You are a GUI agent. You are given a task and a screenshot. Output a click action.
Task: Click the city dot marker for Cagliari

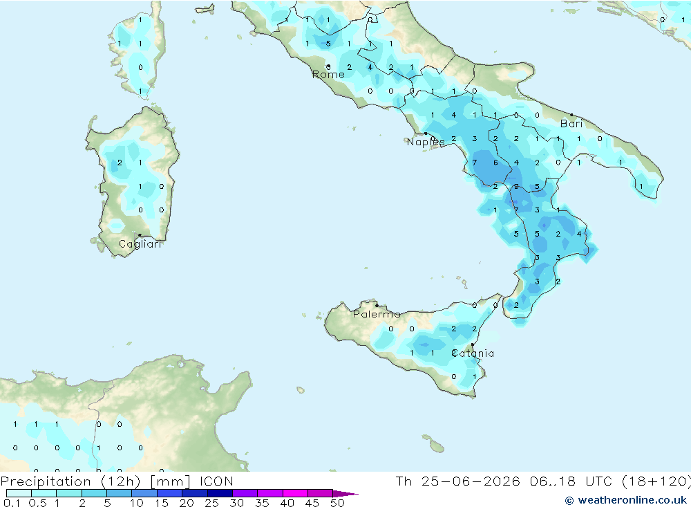[x=140, y=235]
